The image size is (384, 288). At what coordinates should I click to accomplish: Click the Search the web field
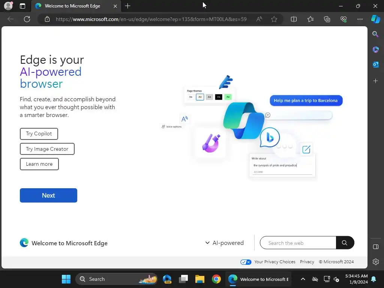(298, 243)
